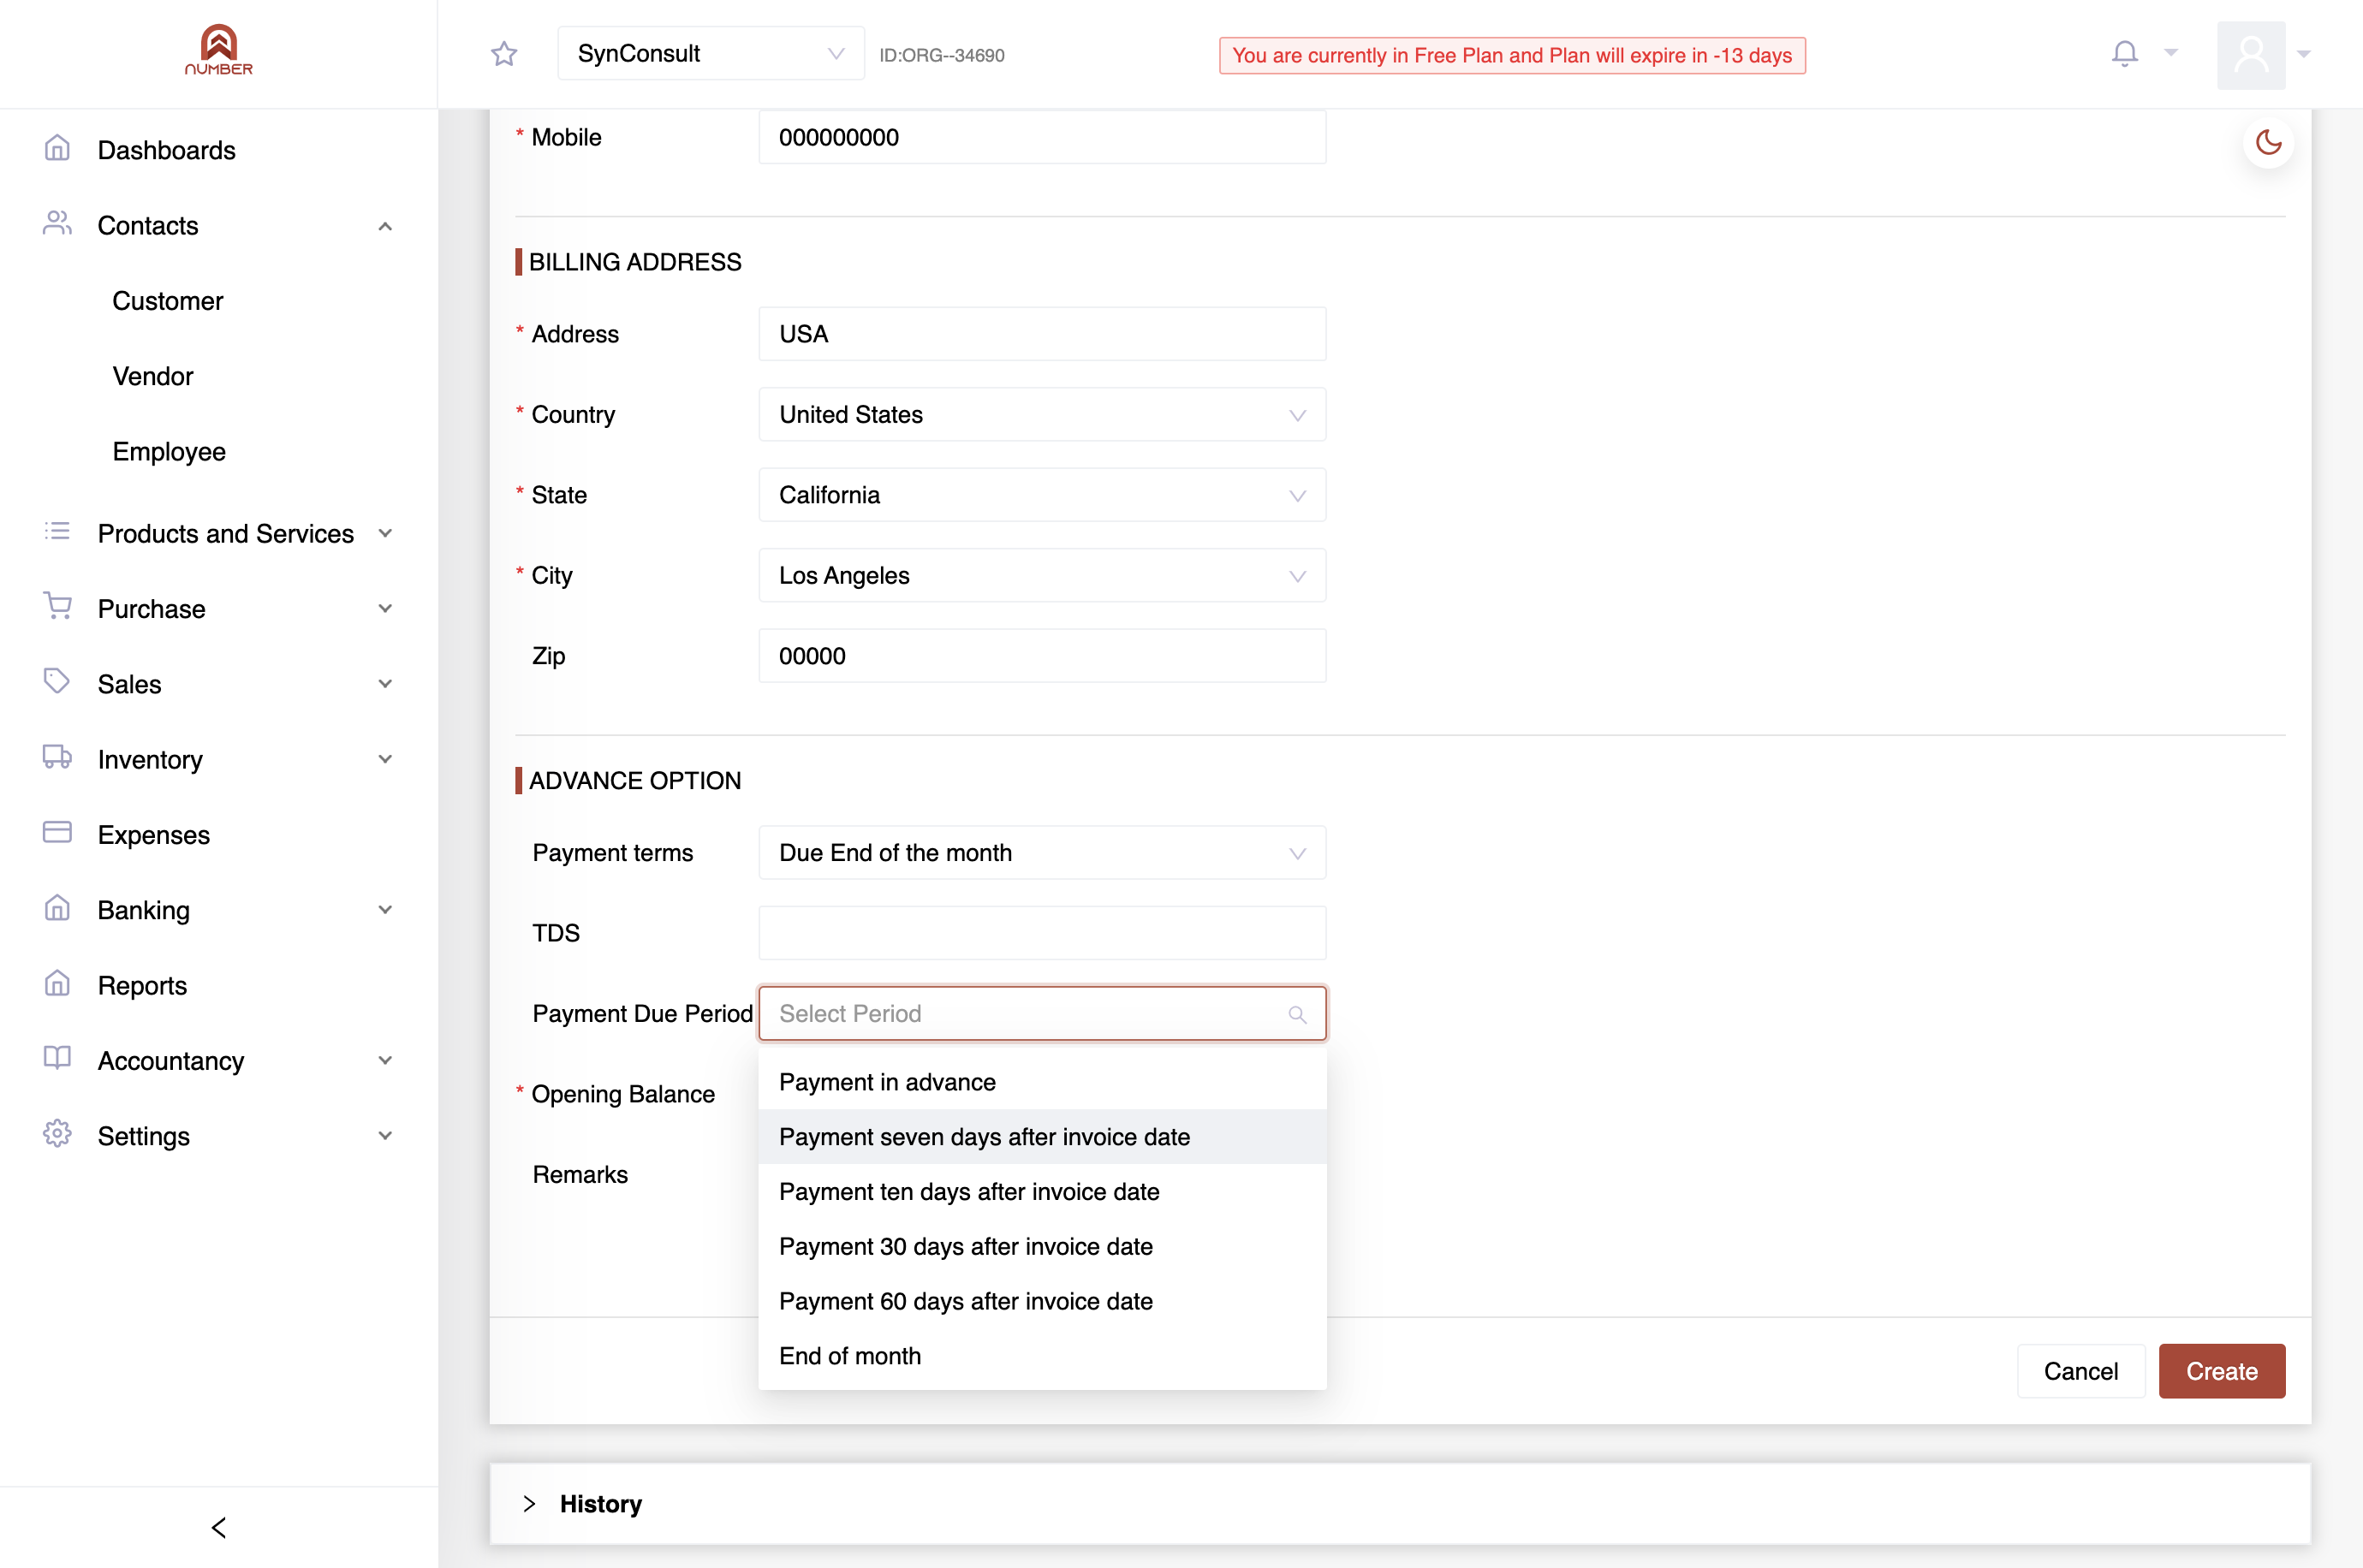Click the ID:ORG--34690 text
Image resolution: width=2363 pixels, height=1568 pixels.
click(941, 56)
